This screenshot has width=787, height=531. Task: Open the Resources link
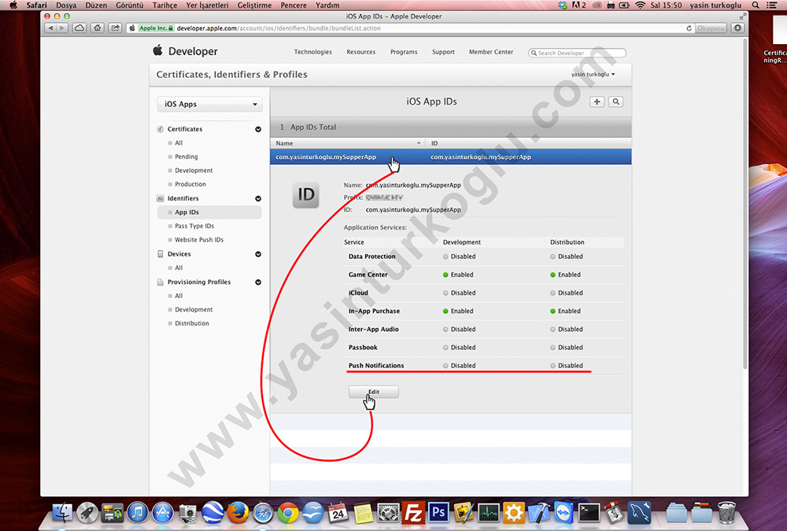[x=361, y=52]
